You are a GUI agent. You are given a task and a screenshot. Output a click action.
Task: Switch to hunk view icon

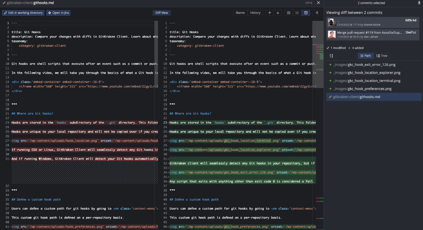click(x=289, y=13)
